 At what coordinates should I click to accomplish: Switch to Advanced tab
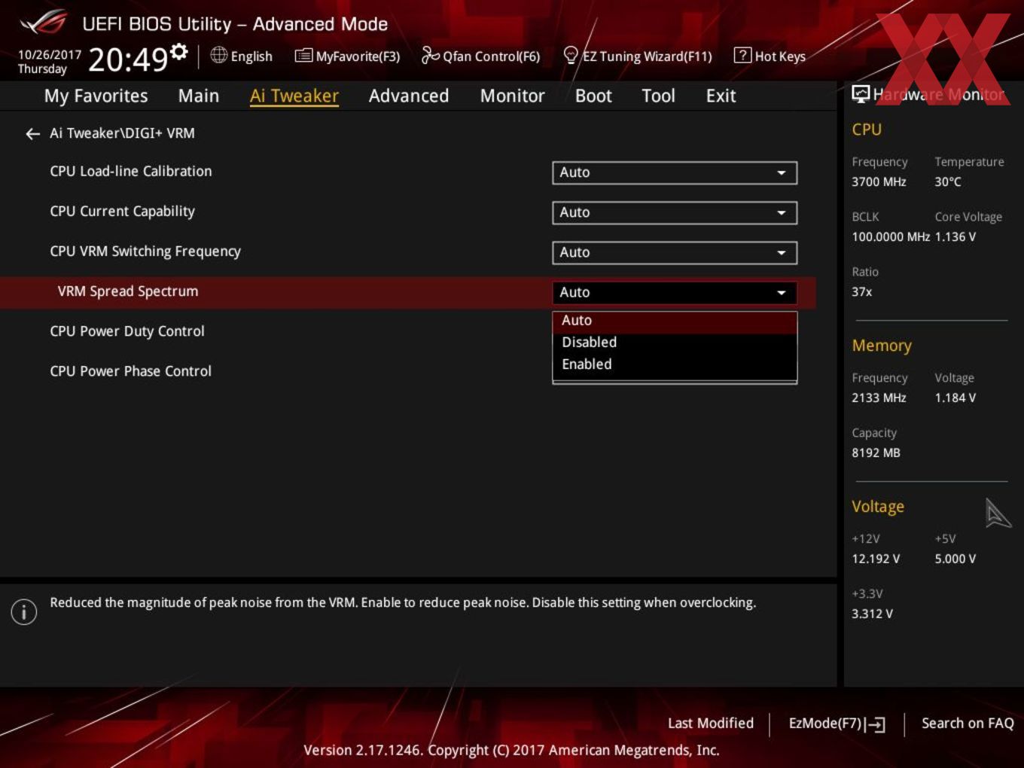pos(409,96)
